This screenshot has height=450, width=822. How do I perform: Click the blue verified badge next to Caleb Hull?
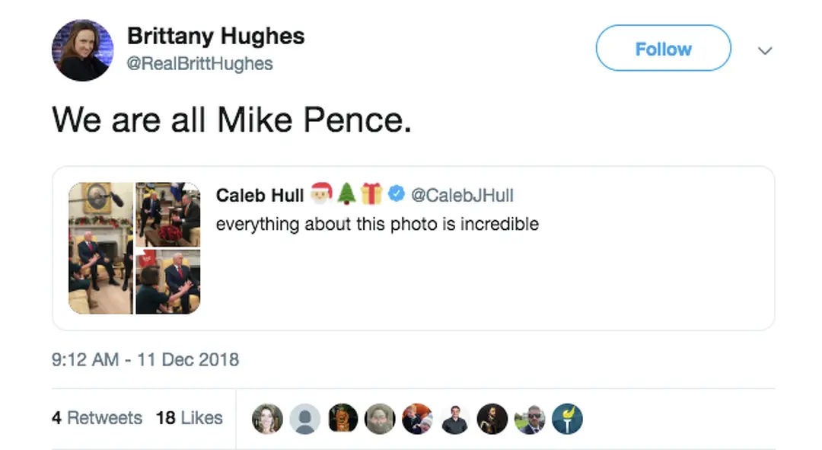[x=396, y=195]
